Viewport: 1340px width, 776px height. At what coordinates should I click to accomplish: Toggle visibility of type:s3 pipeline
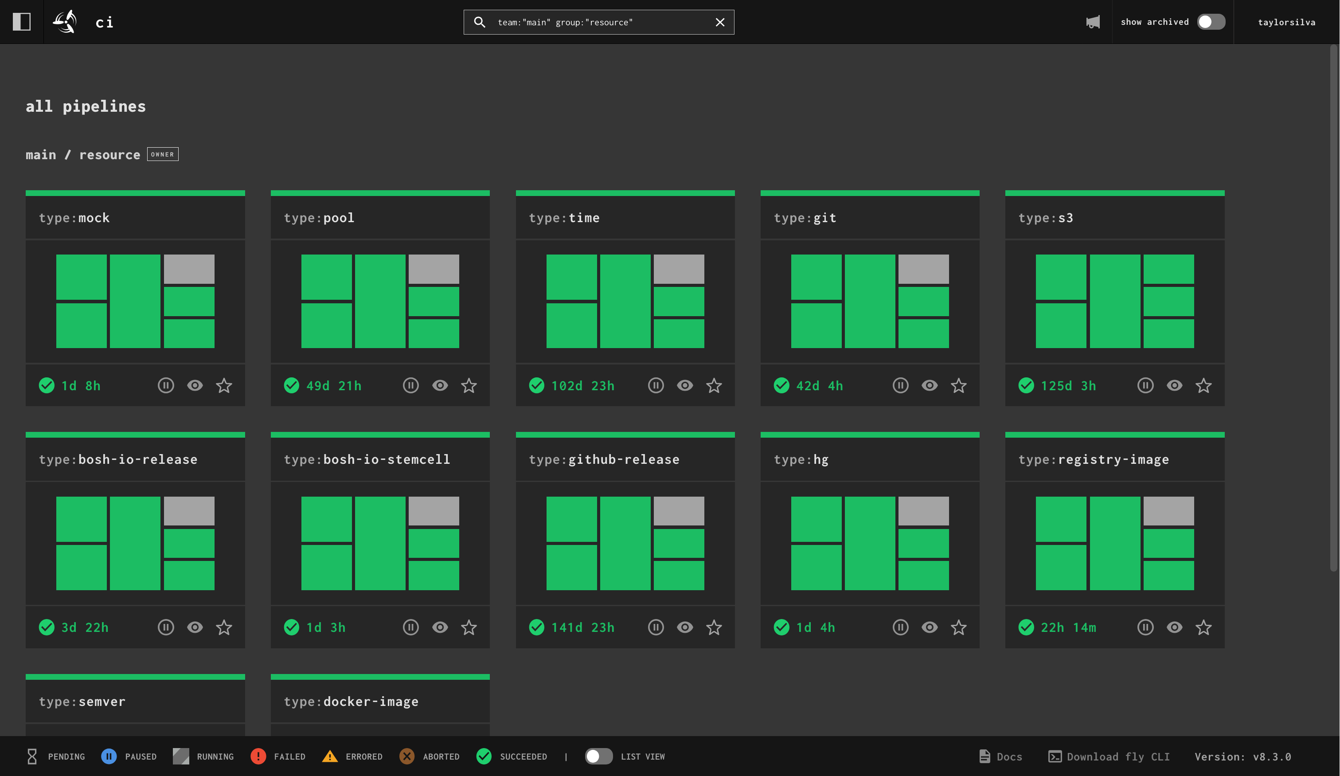(x=1175, y=385)
